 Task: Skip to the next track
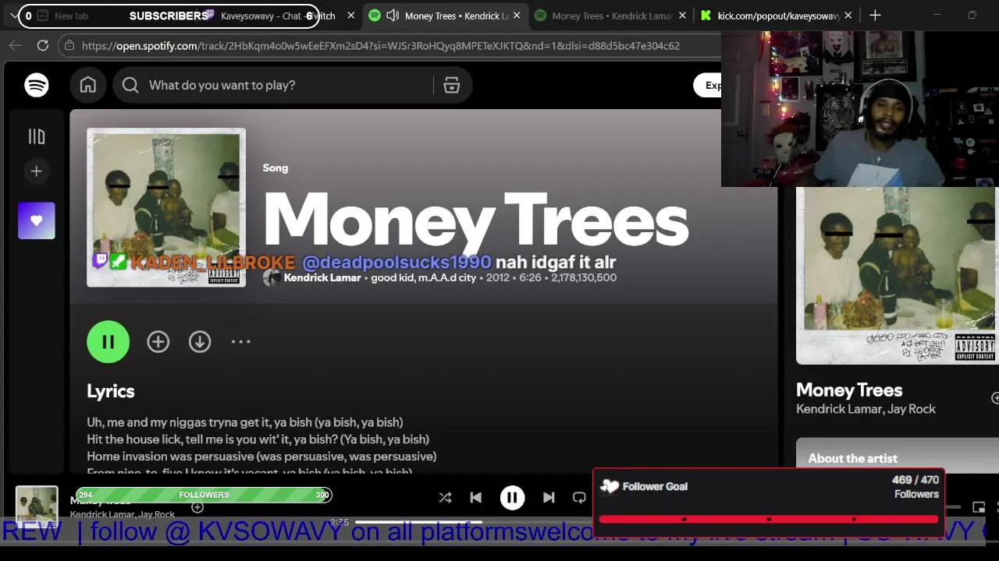coord(549,497)
